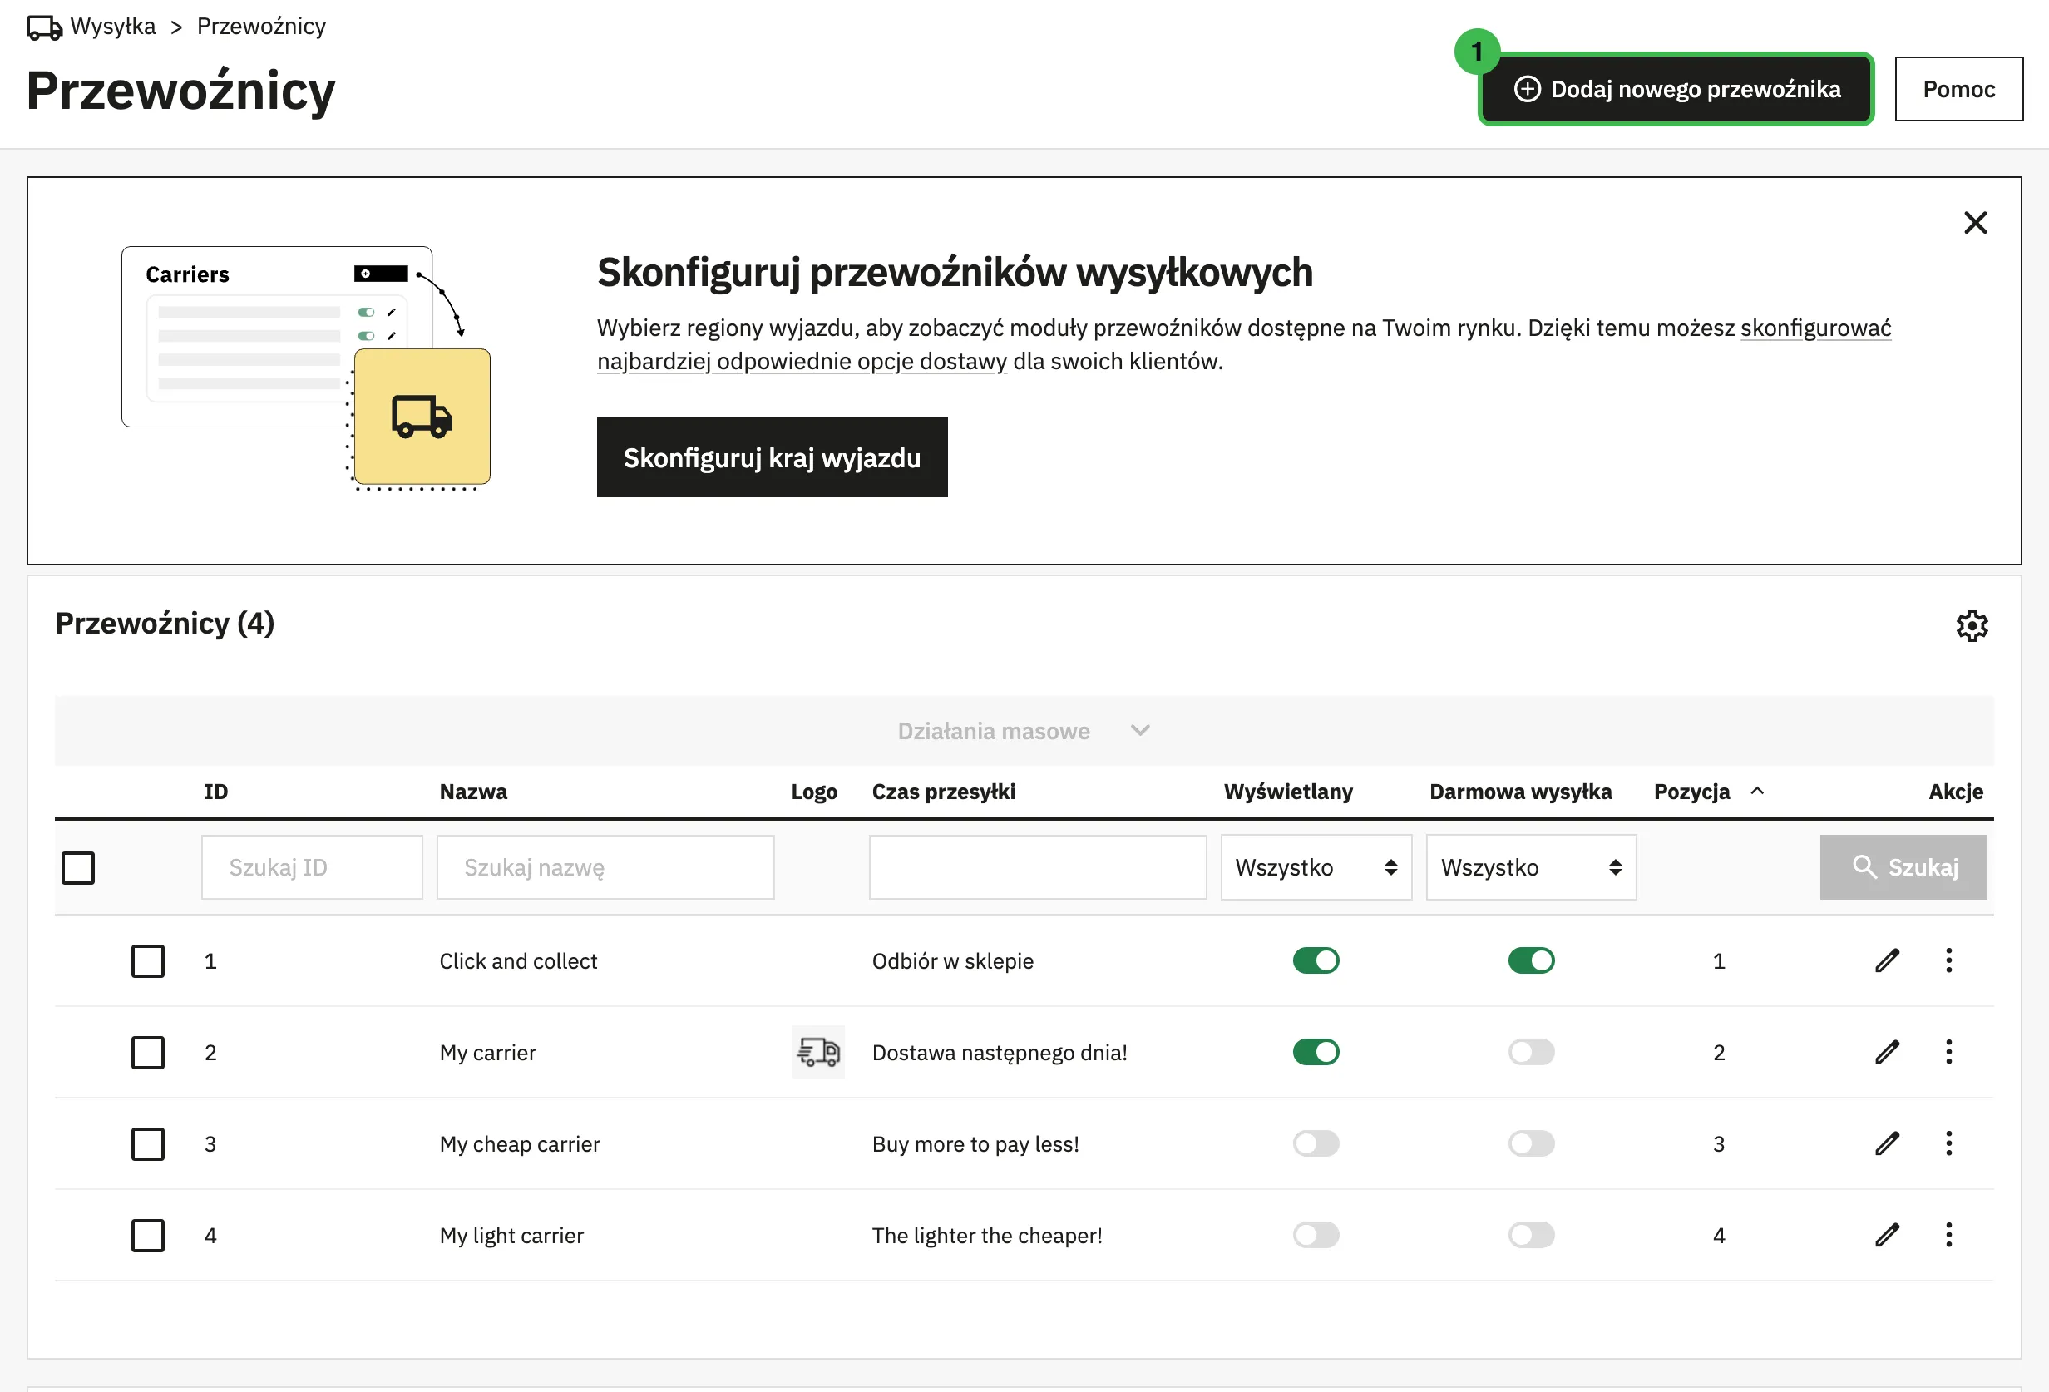Open more actions for My light carrier
Image resolution: width=2049 pixels, height=1392 pixels.
point(1948,1235)
